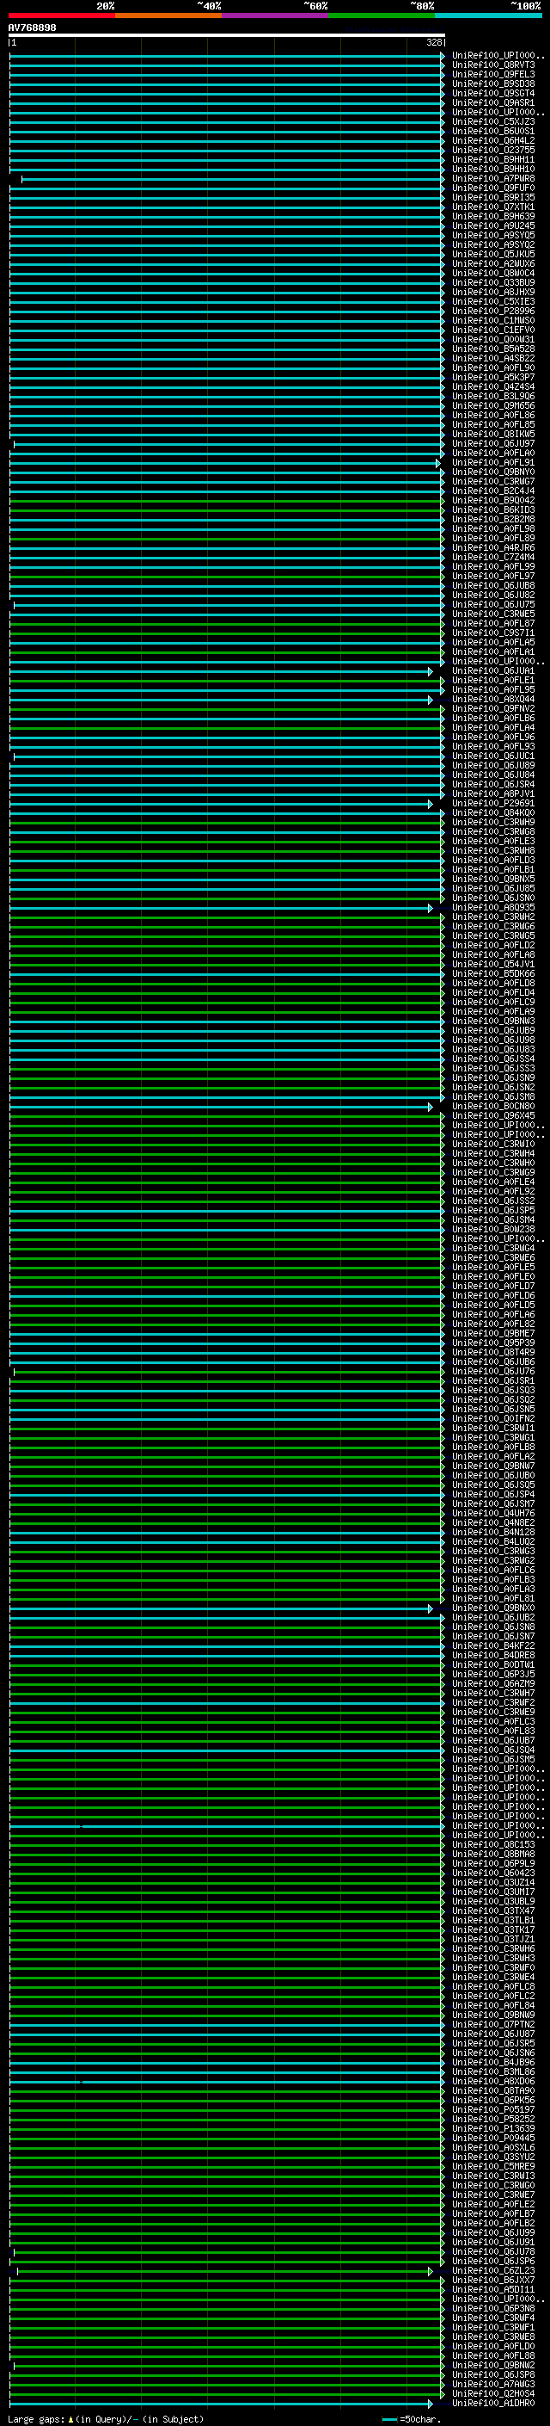Select last subject label UniRef100_A1DHR0
This screenshot has width=550, height=2426.
(493, 2402)
